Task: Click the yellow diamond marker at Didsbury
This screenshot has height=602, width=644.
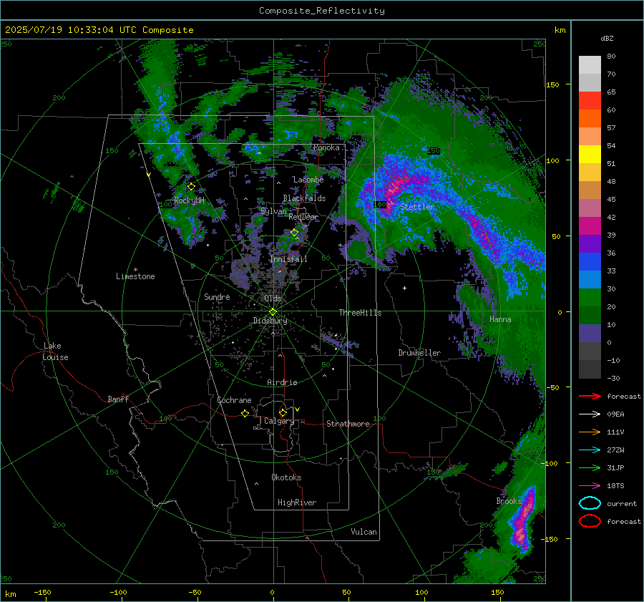Action: pyautogui.click(x=273, y=312)
